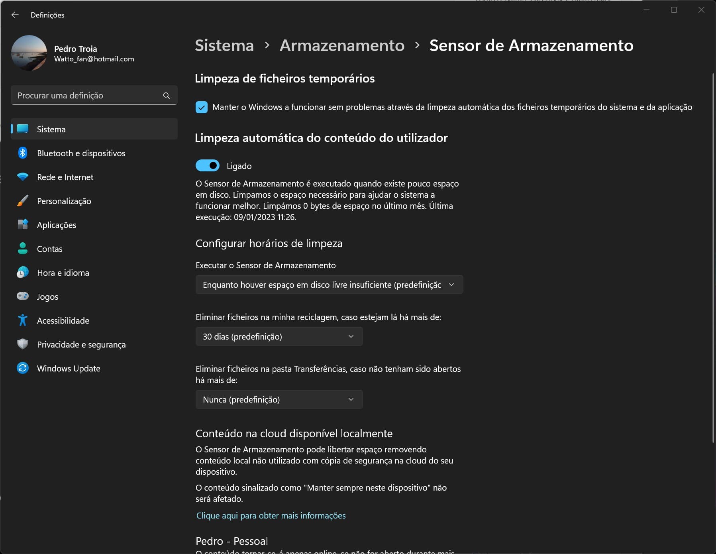
Task: Click the search magnifier icon
Action: pyautogui.click(x=167, y=96)
